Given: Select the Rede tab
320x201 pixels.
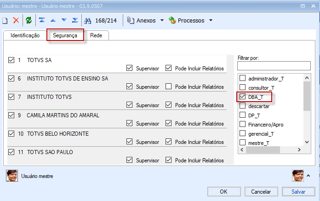Looking at the screenshot, I should pos(96,35).
